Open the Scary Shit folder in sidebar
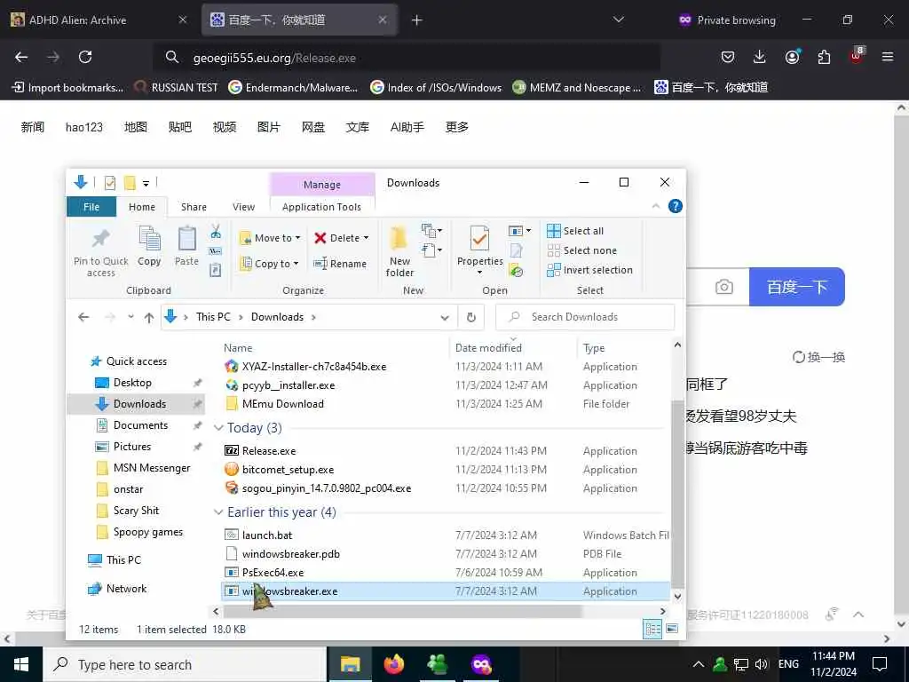The image size is (909, 682). coord(136,511)
